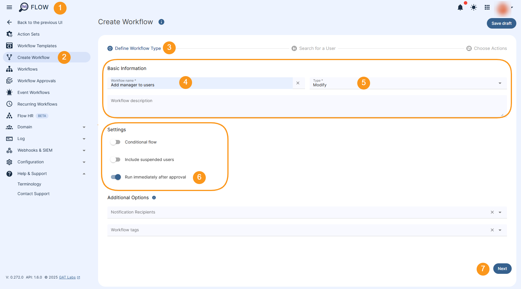Click the Save draft button
The image size is (521, 289).
(x=501, y=23)
